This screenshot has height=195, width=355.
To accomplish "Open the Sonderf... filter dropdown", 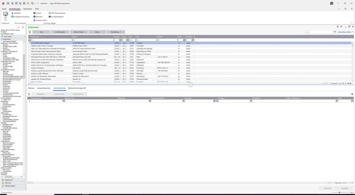I will tap(193, 40).
